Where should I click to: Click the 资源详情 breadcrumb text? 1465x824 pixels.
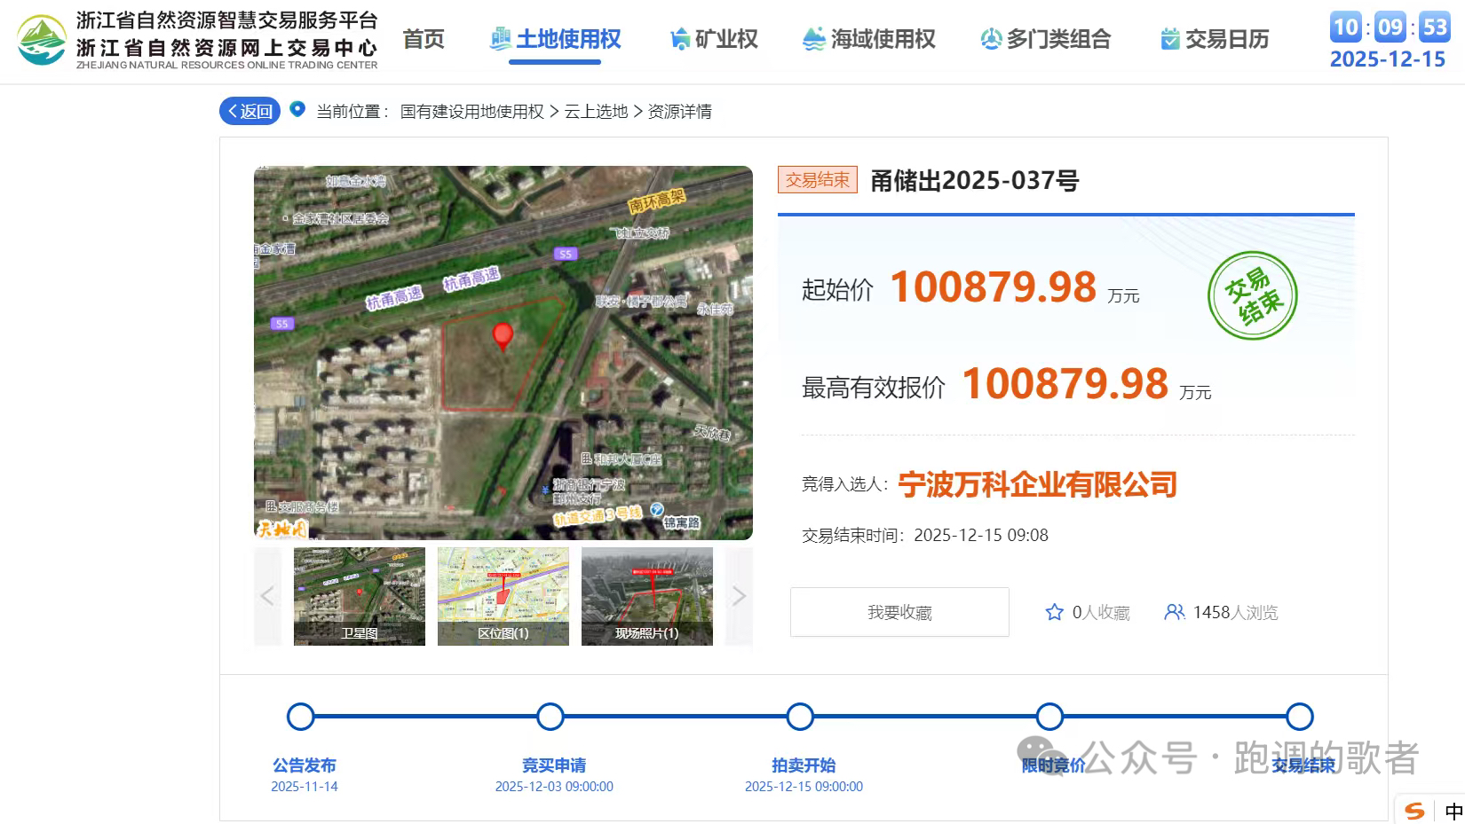pos(679,112)
